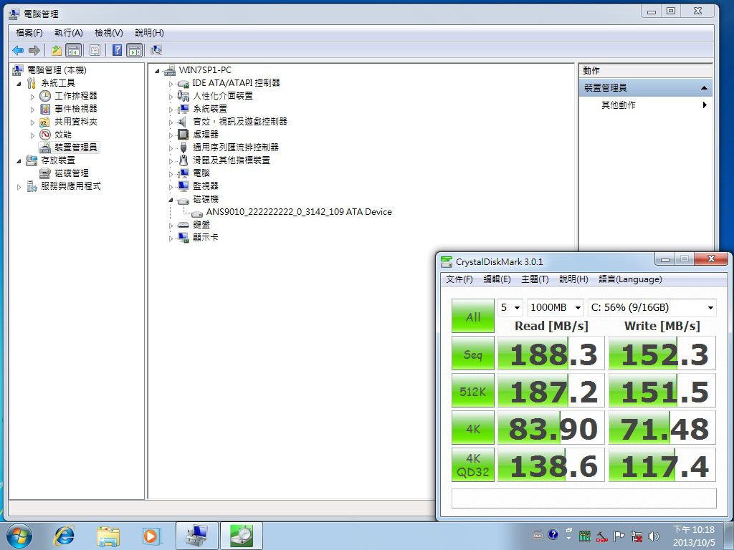This screenshot has width=734, height=550.
Task: Open the Windows Start menu
Action: [19, 536]
